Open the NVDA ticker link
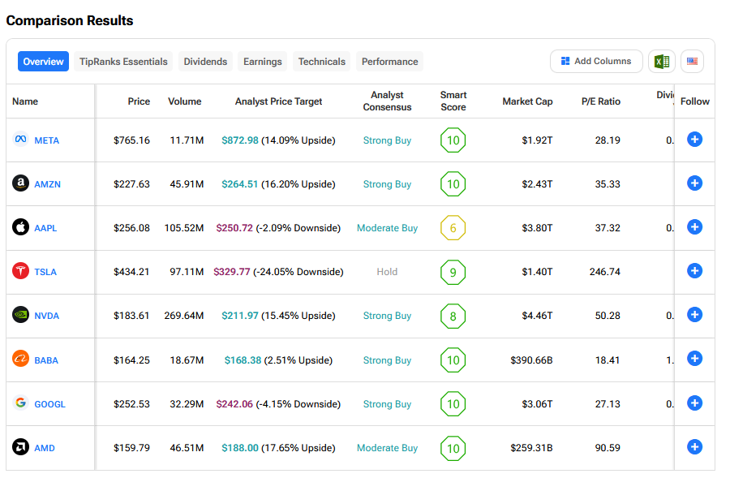The height and width of the screenshot is (478, 730). point(46,316)
